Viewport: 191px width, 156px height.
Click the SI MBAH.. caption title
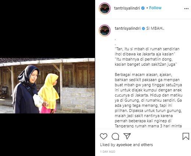[155, 28]
